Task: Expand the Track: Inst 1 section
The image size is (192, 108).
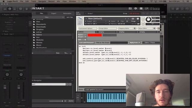Action: (x=2, y=34)
